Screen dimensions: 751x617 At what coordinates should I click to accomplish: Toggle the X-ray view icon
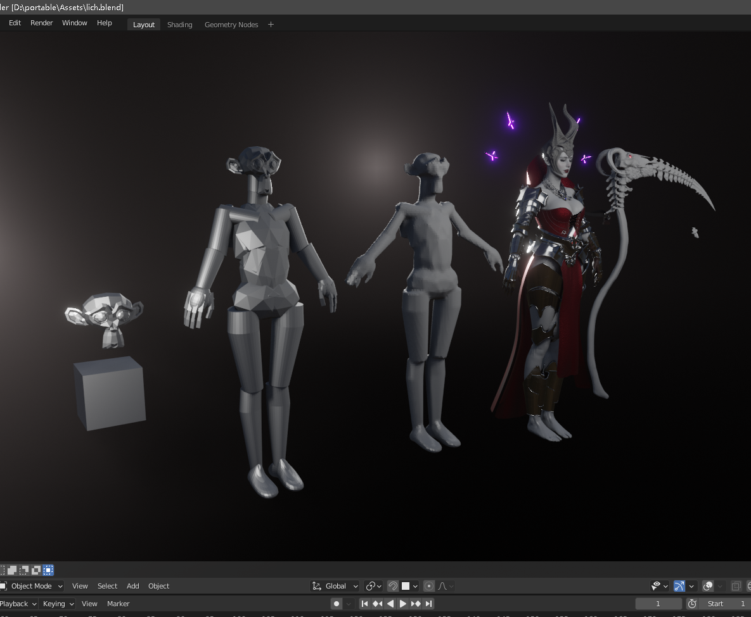point(736,586)
